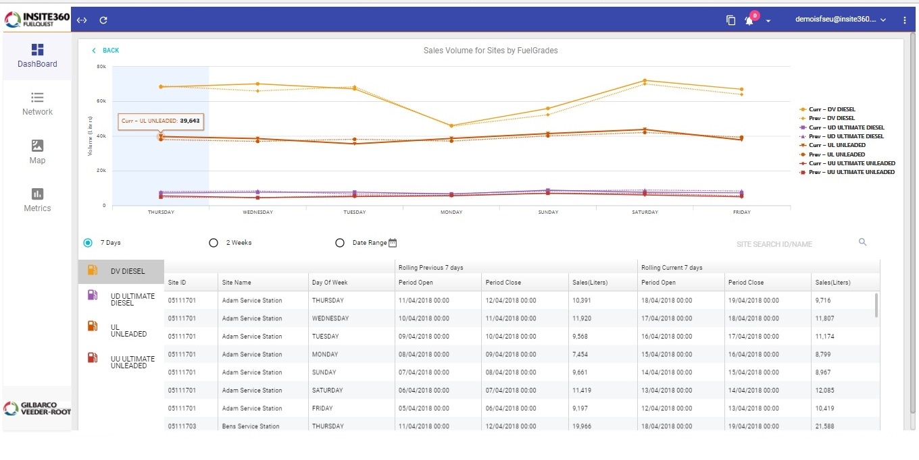Viewport: 919px width, 460px height.
Task: Select the Date Range radio button
Action: pyautogui.click(x=340, y=243)
